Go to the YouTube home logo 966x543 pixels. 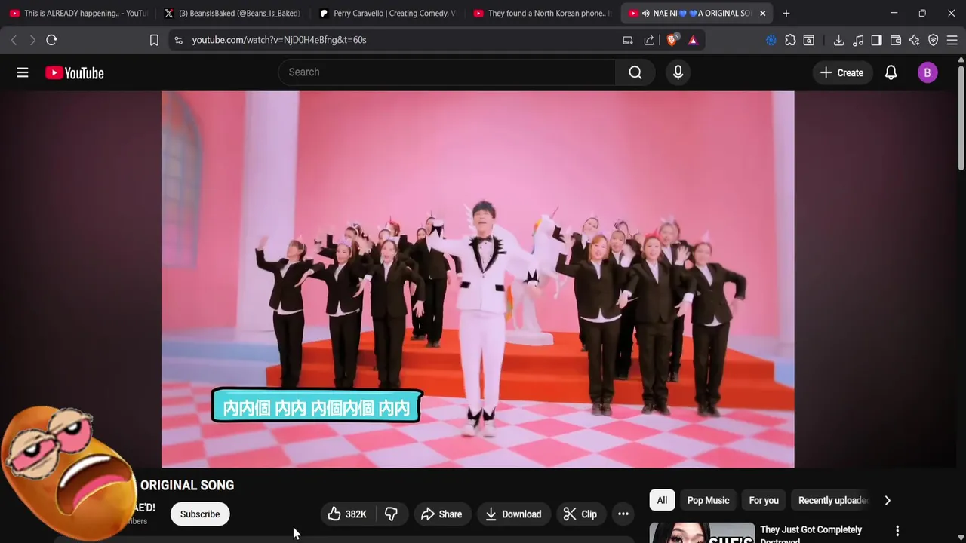point(74,72)
